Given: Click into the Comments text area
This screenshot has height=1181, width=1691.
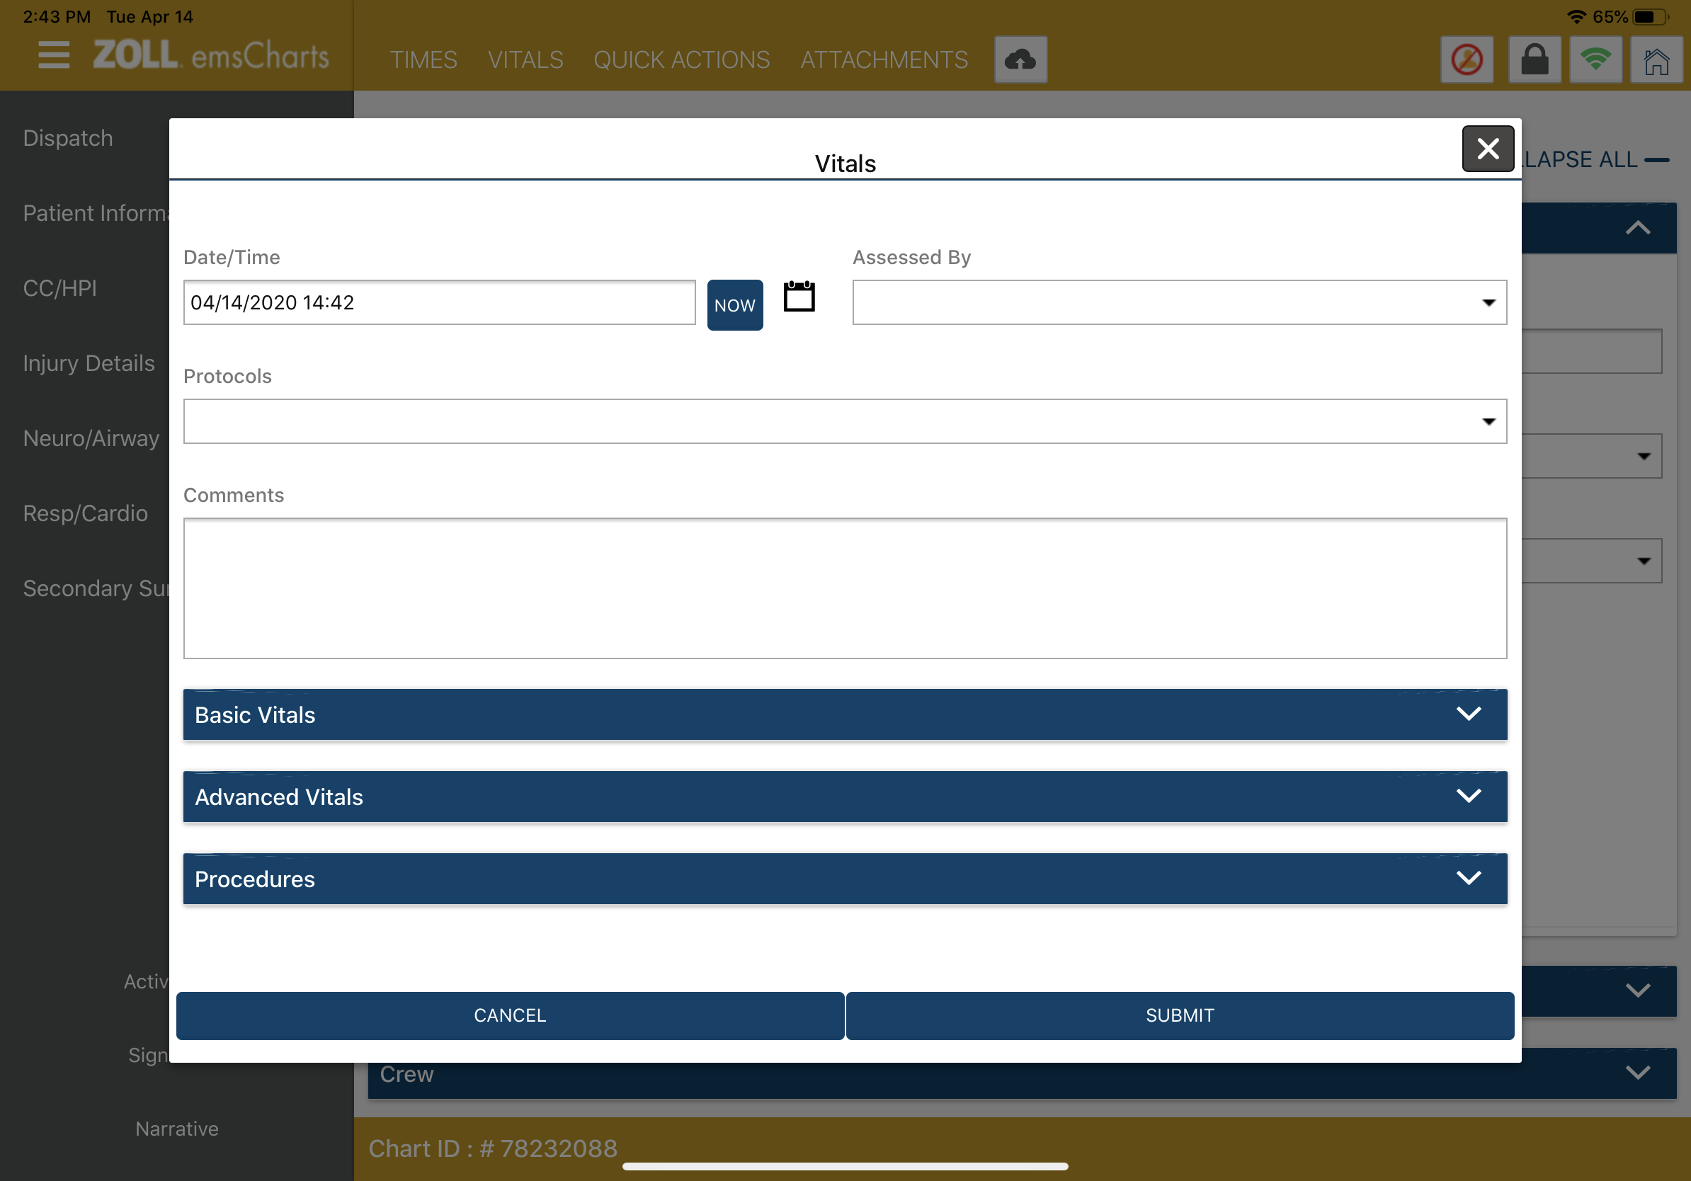Looking at the screenshot, I should coord(844,588).
